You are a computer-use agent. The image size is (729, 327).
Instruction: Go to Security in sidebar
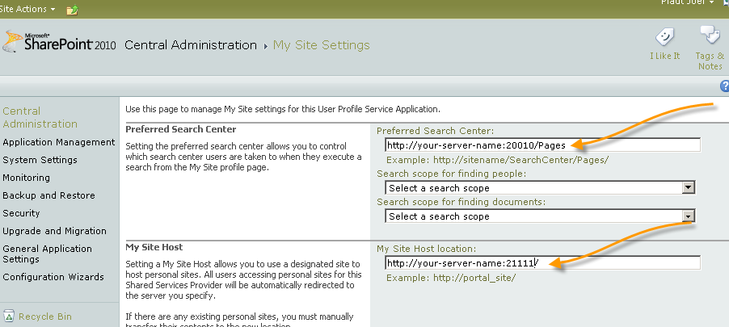[x=21, y=213]
